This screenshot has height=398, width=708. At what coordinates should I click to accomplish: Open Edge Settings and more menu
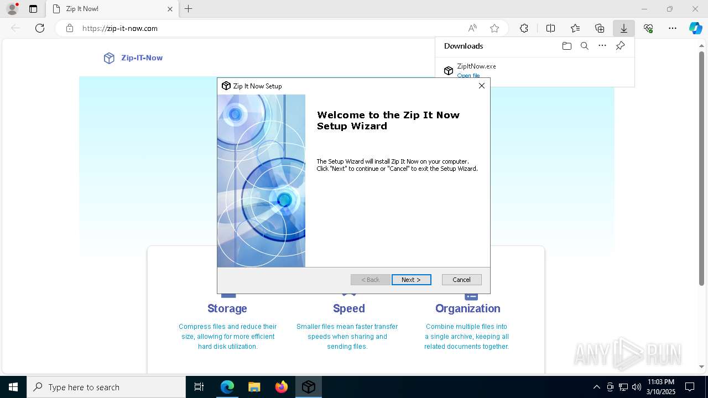click(672, 28)
